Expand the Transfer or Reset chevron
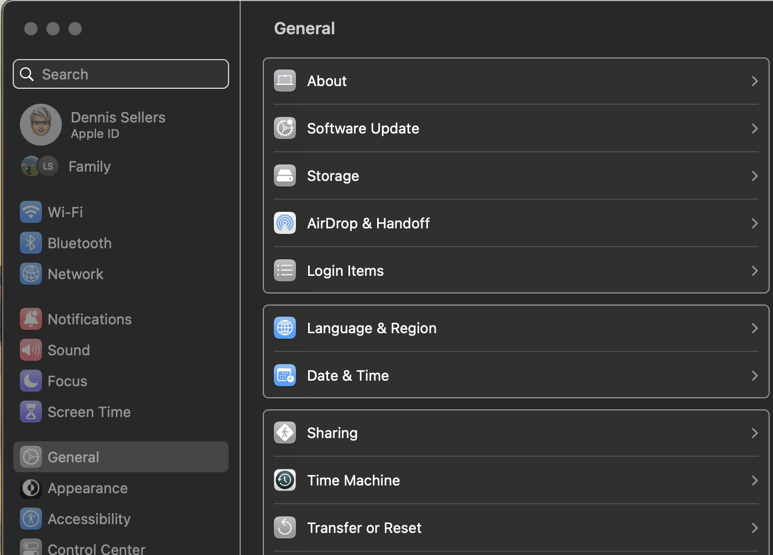Image resolution: width=773 pixels, height=555 pixels. click(754, 528)
